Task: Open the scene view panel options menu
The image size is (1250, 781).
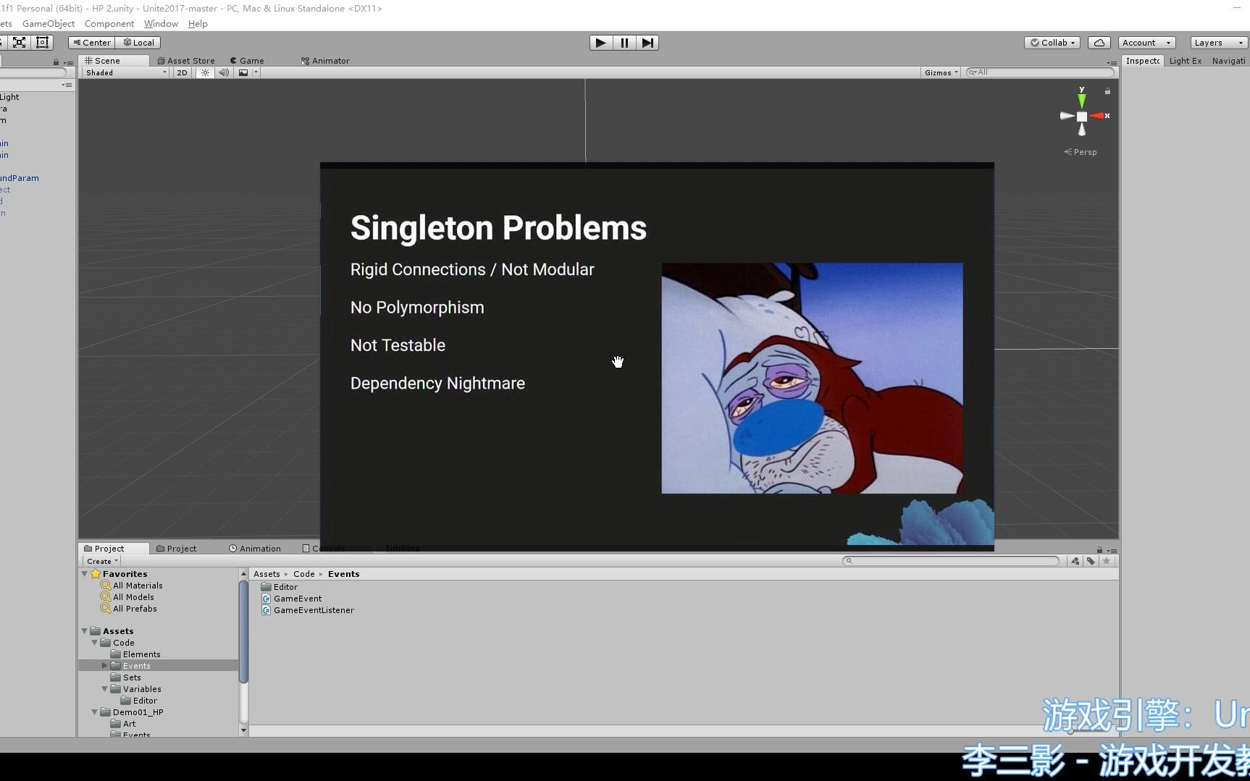Action: pyautogui.click(x=1112, y=63)
